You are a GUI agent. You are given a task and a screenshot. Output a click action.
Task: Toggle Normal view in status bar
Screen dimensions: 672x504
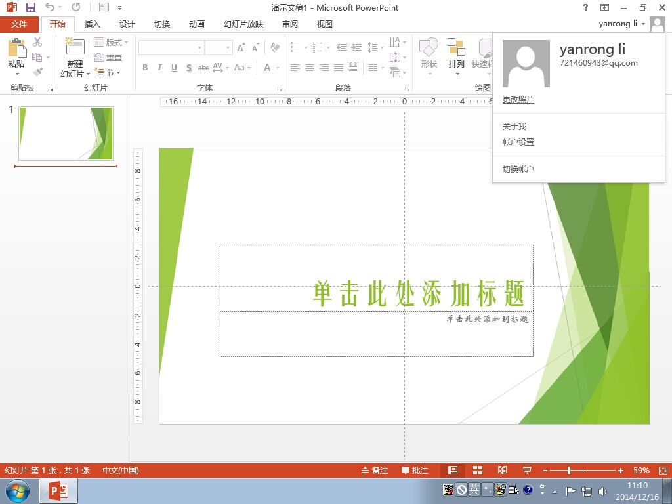click(x=453, y=470)
